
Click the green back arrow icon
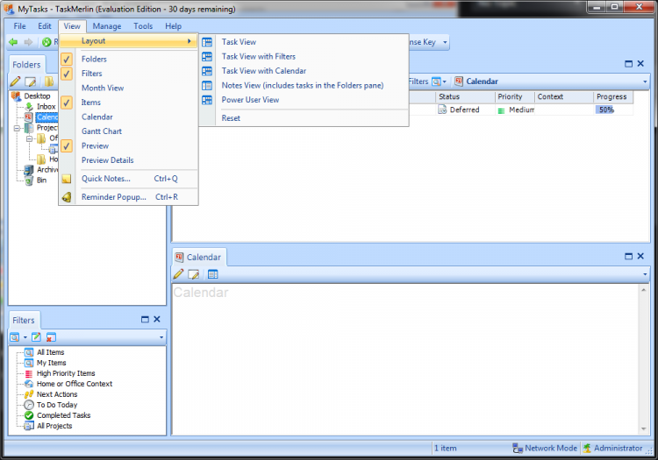click(13, 42)
